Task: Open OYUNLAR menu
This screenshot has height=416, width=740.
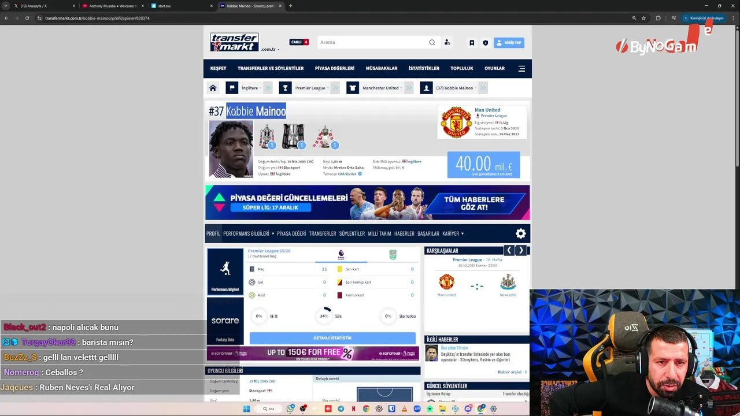Action: pyautogui.click(x=494, y=68)
